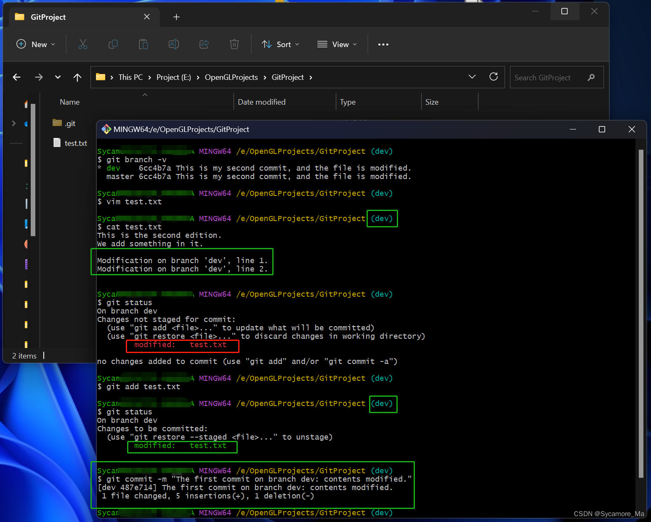Click the terminal vertical scrollbar
651x522 pixels.
pyautogui.click(x=641, y=313)
